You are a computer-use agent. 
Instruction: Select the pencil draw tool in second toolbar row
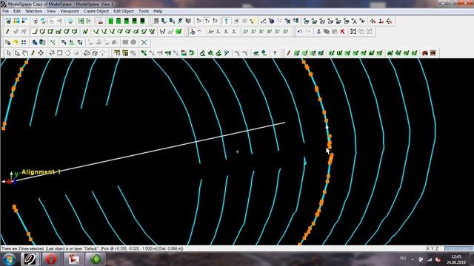(x=7, y=32)
